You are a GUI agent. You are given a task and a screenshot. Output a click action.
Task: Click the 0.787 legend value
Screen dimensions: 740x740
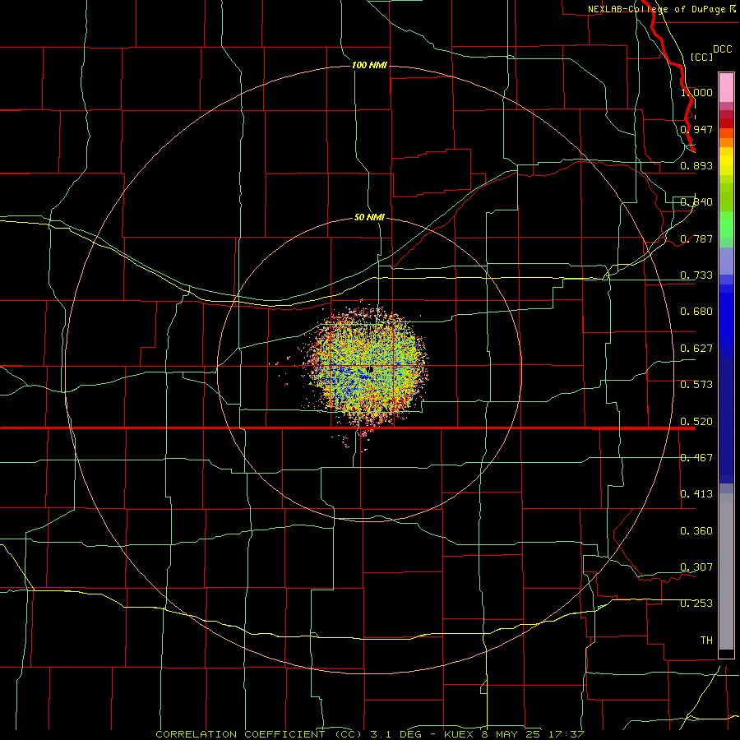(x=696, y=238)
